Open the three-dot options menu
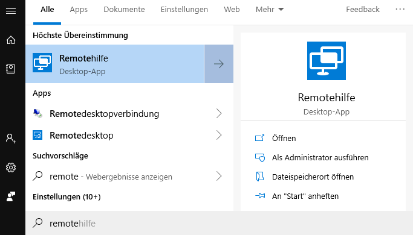The width and height of the screenshot is (413, 235). coord(400,9)
